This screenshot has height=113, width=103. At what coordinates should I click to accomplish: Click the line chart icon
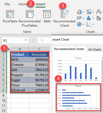click(x=79, y=18)
